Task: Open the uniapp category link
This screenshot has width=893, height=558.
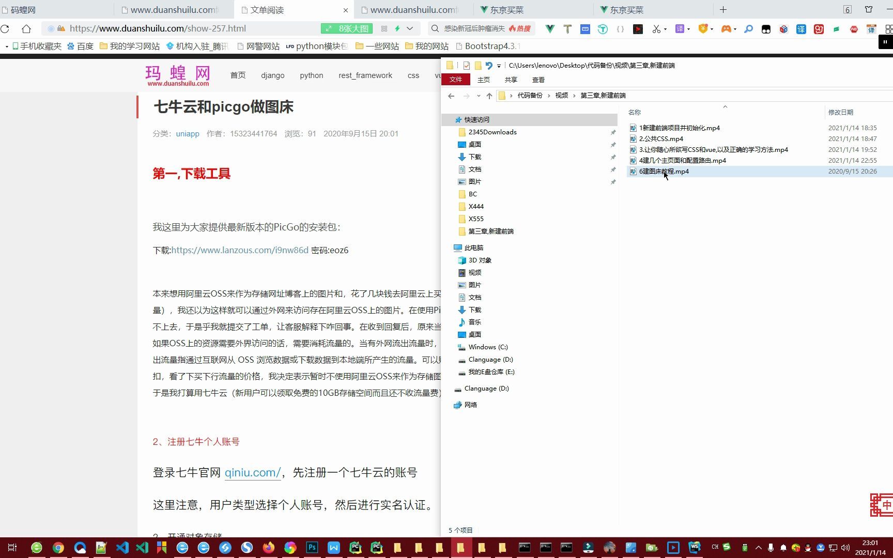Action: [188, 134]
